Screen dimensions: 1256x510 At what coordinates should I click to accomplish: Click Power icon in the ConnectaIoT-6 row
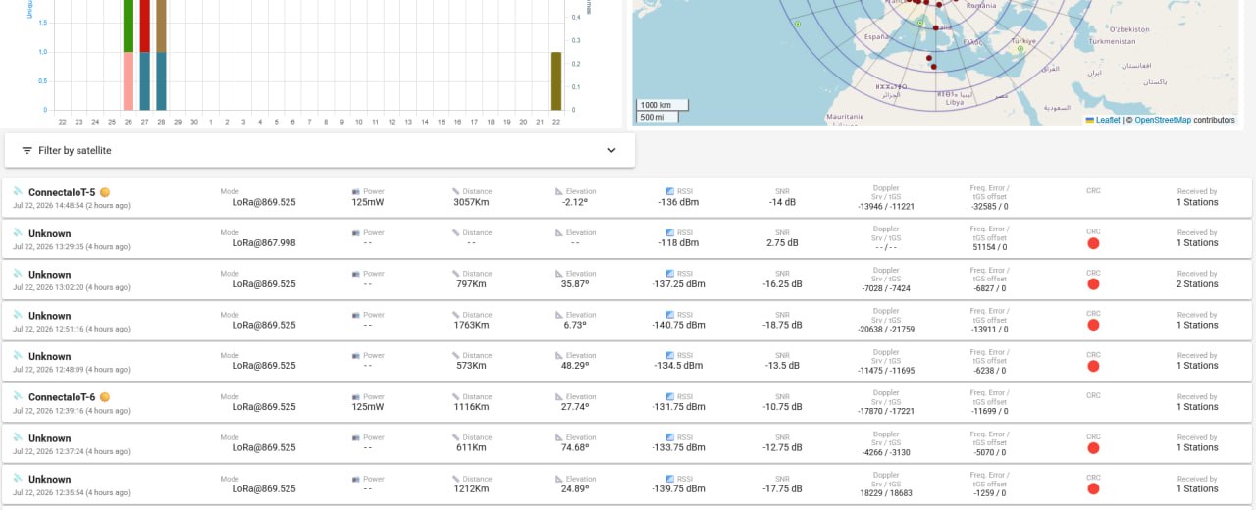tap(356, 396)
